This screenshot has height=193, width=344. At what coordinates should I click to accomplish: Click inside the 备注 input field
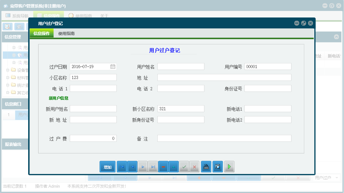coord(224,138)
